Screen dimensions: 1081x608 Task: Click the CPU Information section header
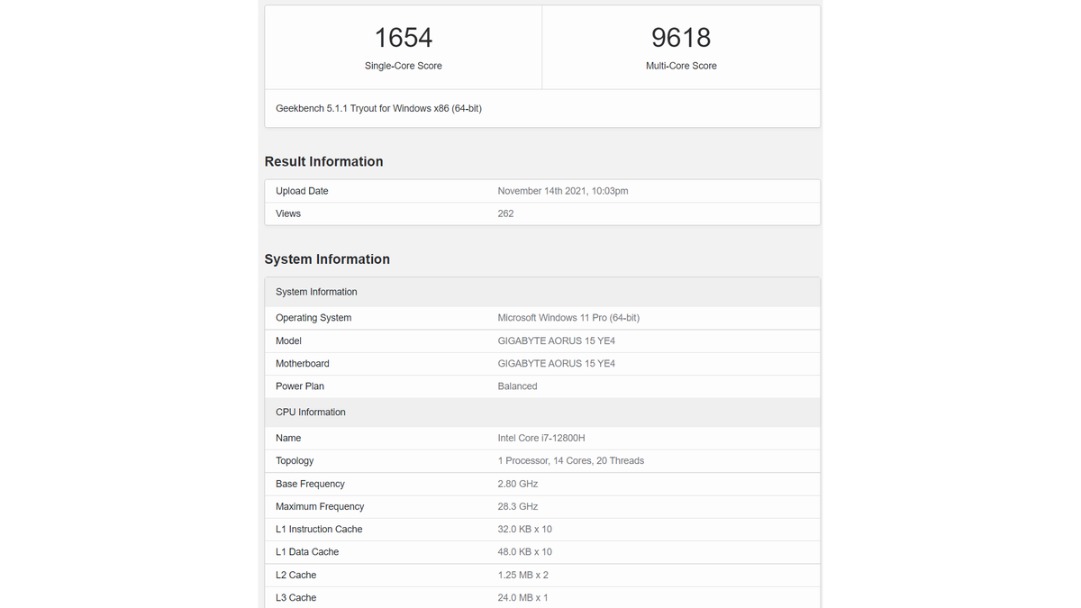coord(310,412)
